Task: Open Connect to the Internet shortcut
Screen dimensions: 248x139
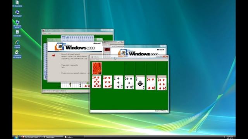Action: pyautogui.click(x=17, y=54)
